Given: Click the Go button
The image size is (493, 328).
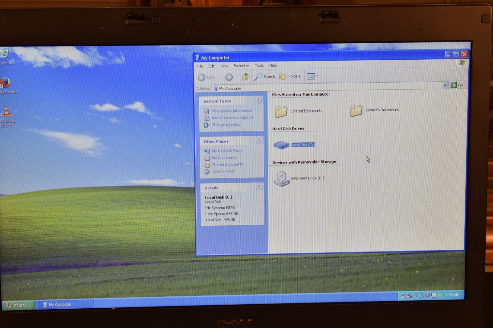Looking at the screenshot, I should click(457, 85).
